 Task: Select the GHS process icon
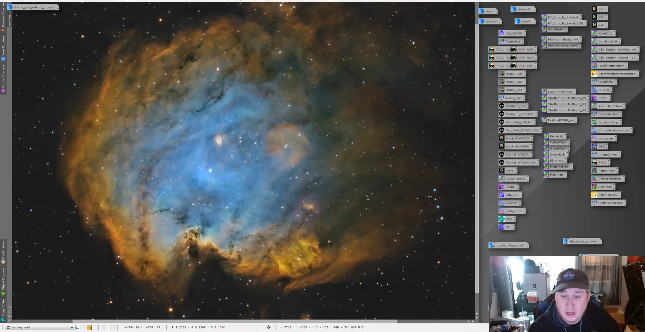point(508,219)
